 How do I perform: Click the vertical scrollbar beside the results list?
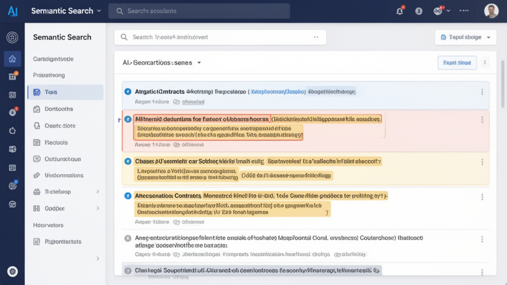502,84
